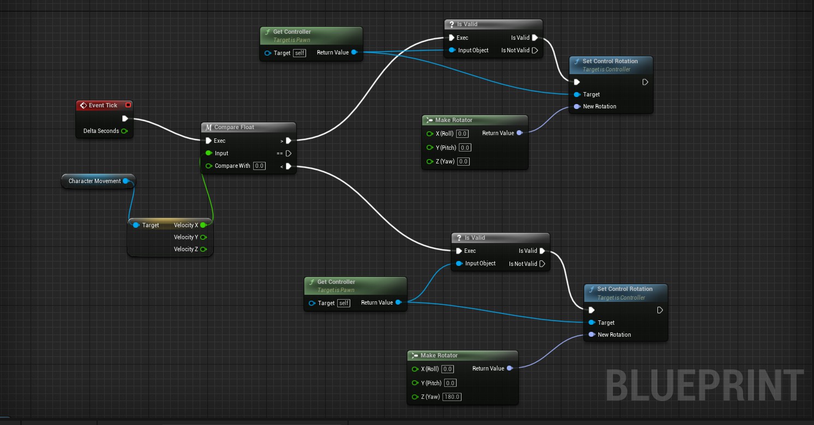Screen dimensions: 814x425
Task: Click the Character Movement variable output pin
Action: [x=126, y=181]
